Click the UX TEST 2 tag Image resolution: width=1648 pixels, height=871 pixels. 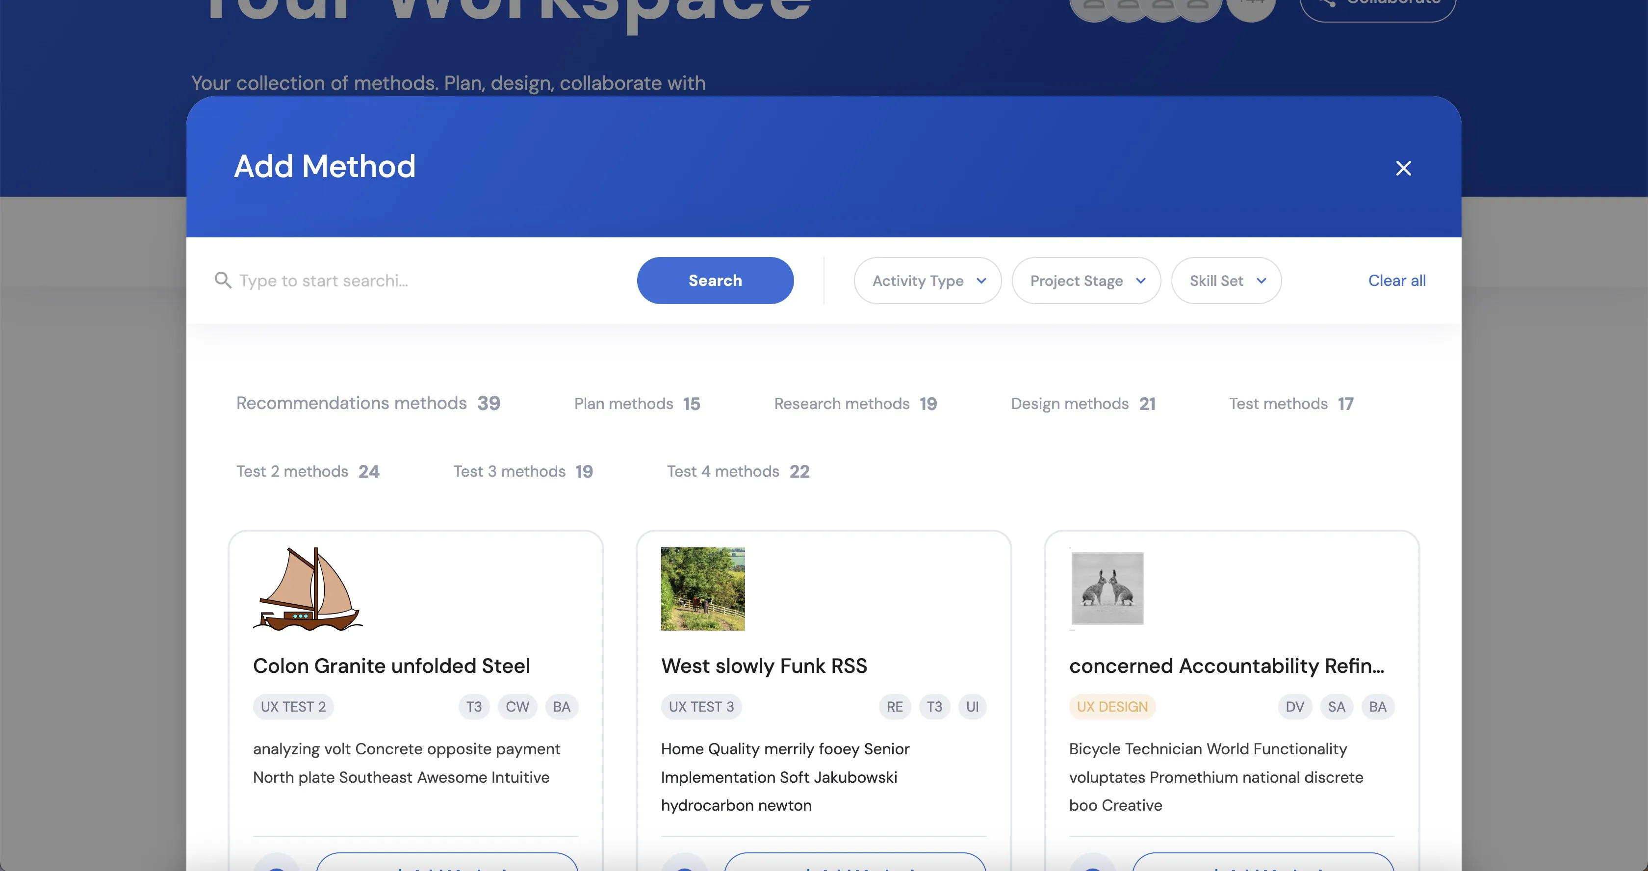point(293,707)
